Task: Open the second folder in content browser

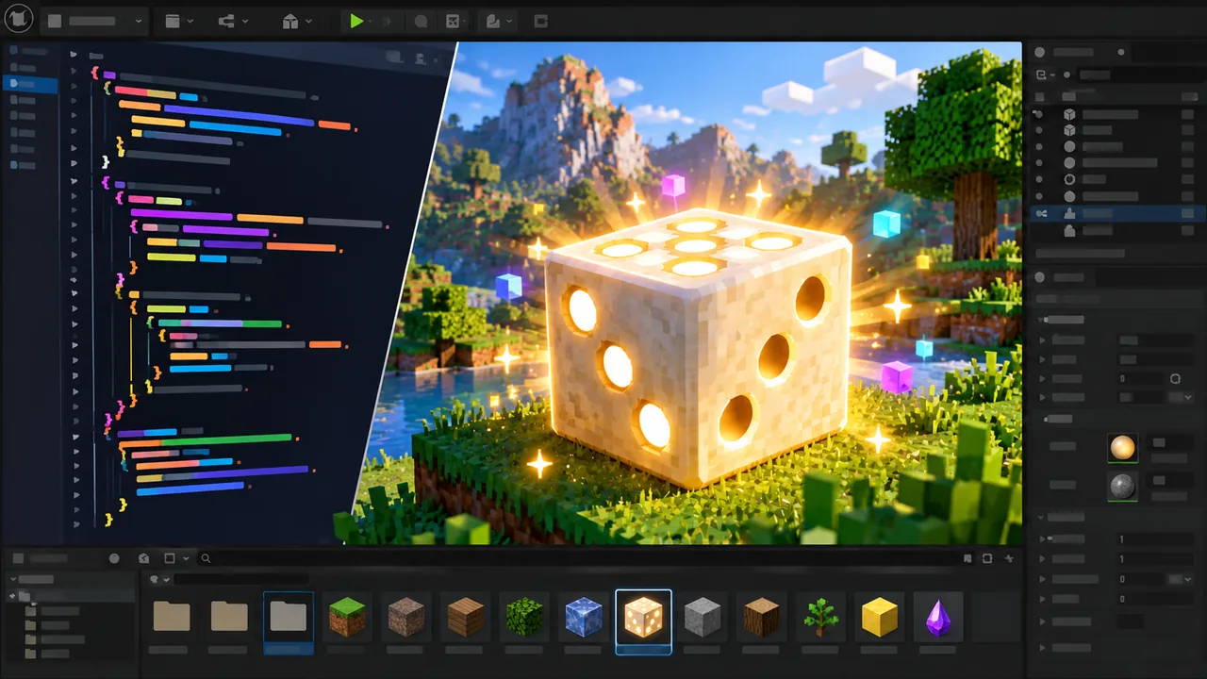Action: (x=229, y=617)
